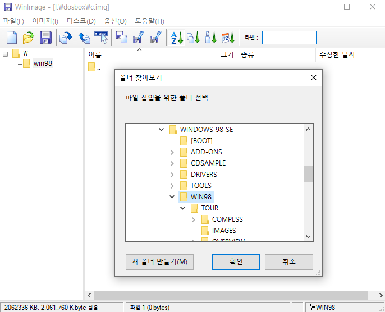Select the WINDOWS 98 SE folder
385x312 pixels.
click(207, 130)
